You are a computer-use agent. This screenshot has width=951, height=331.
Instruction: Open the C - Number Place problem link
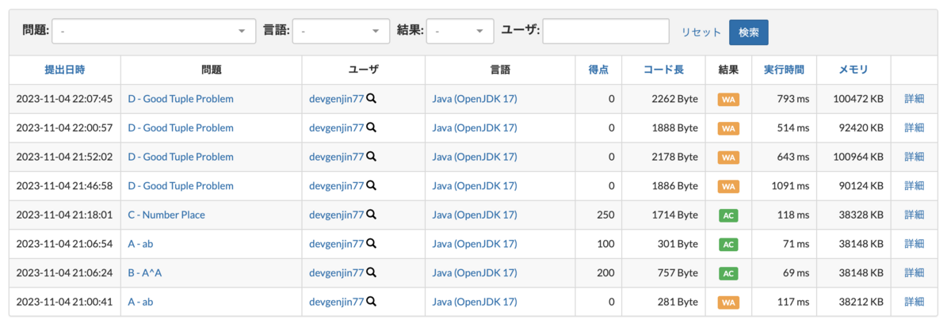[167, 215]
